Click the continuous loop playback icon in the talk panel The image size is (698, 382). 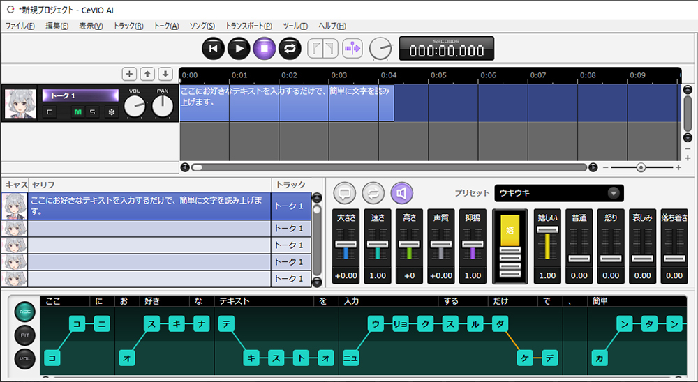(373, 193)
